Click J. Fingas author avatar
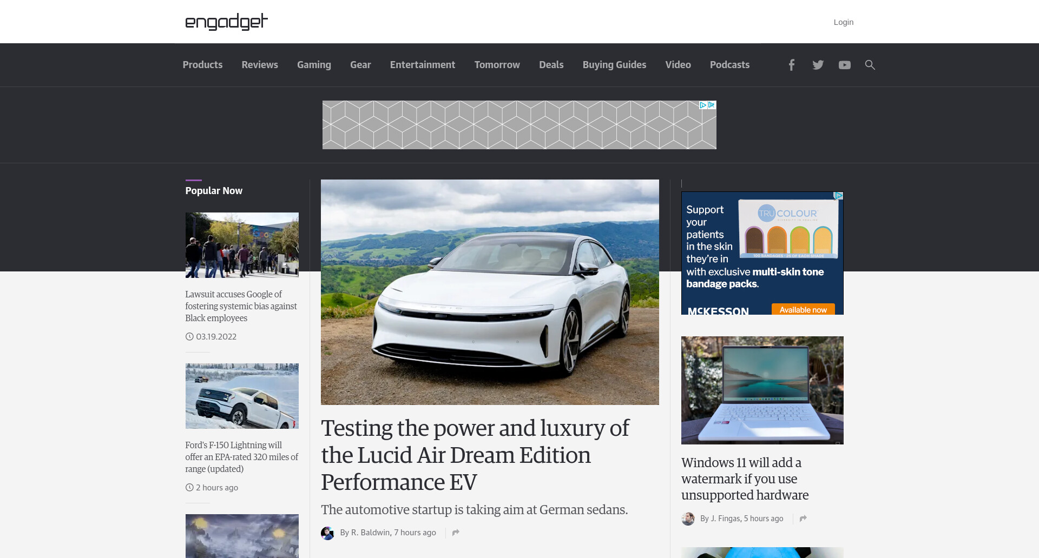 [688, 519]
